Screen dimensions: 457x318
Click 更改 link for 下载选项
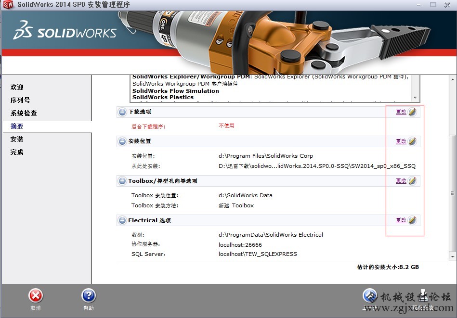[401, 112]
